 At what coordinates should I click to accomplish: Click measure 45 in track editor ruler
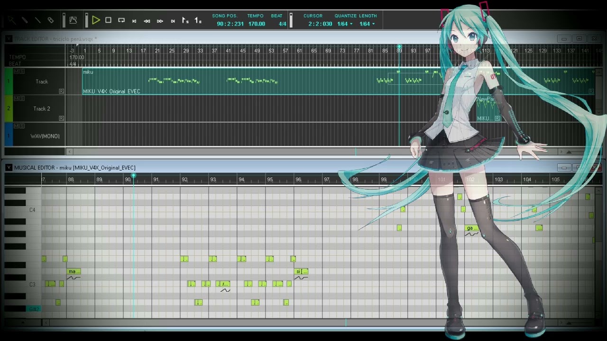(243, 51)
